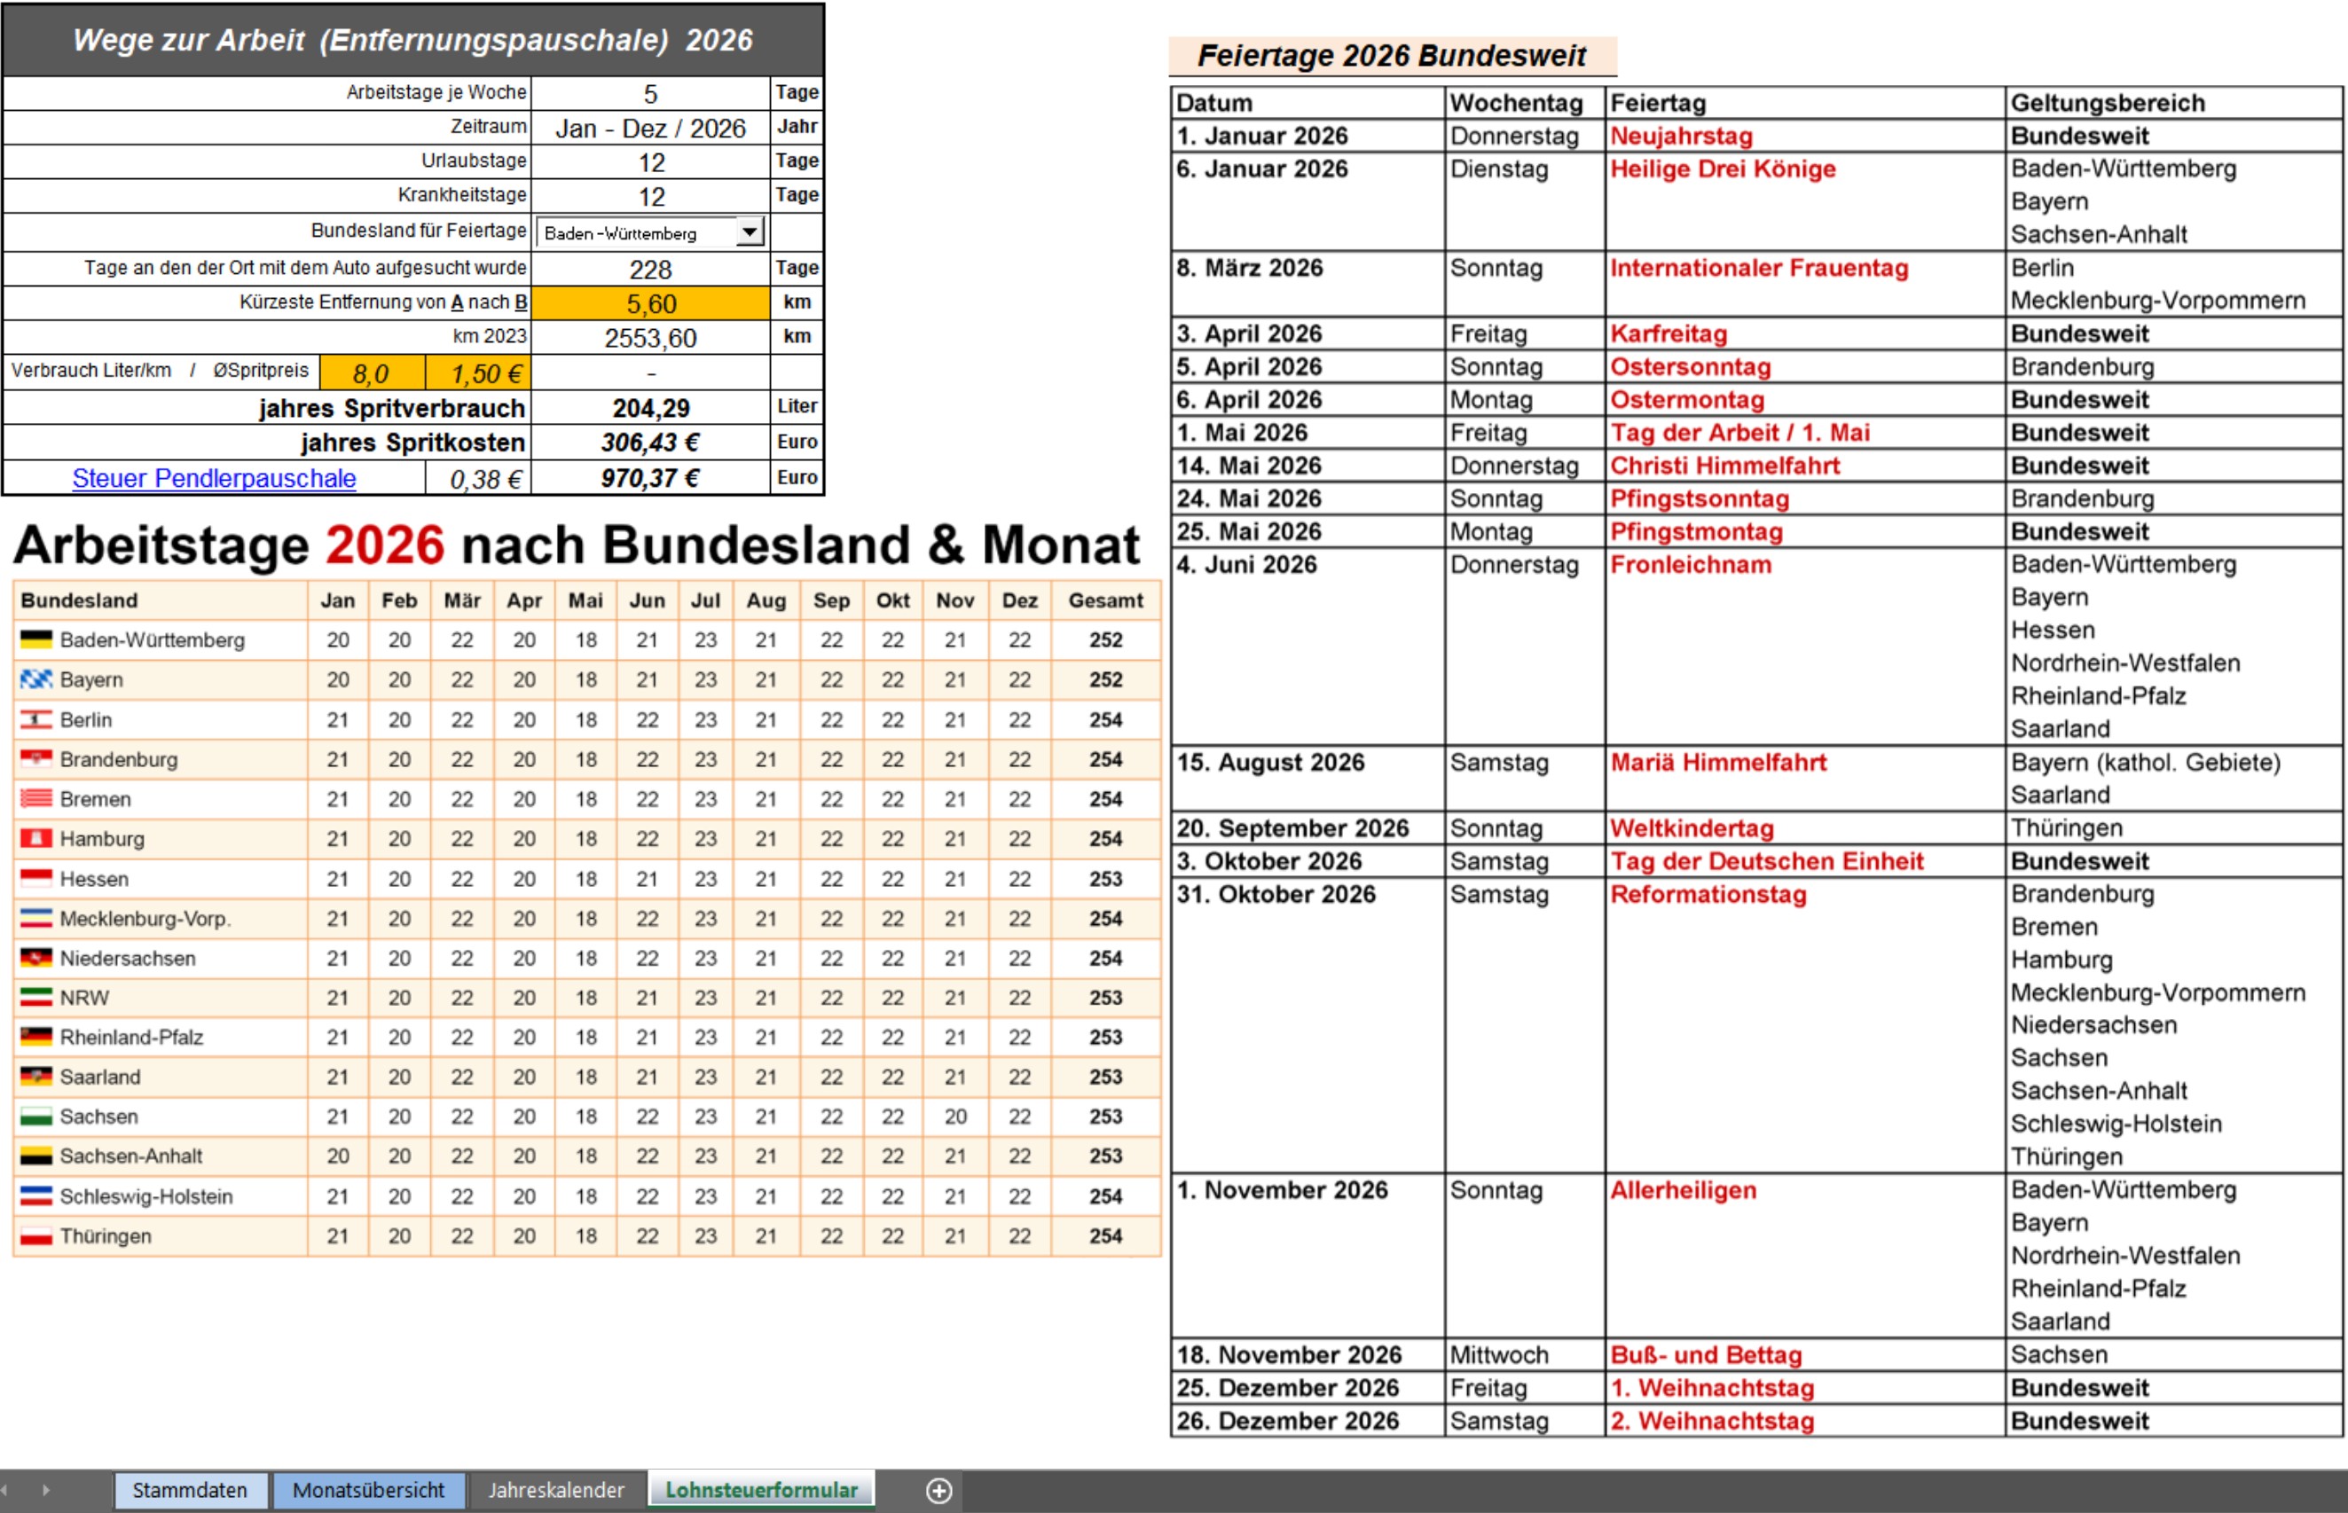Click the Hamburg flag icon
2348x1513 pixels.
tap(36, 839)
